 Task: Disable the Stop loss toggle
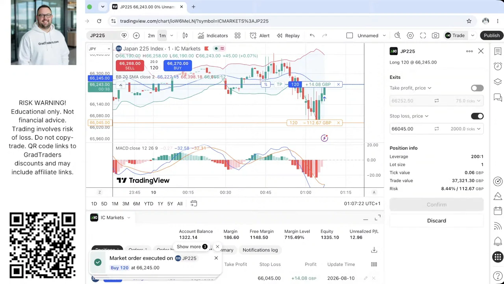pyautogui.click(x=477, y=116)
